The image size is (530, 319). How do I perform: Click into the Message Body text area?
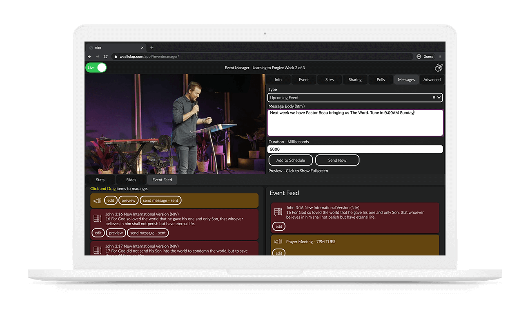(355, 123)
